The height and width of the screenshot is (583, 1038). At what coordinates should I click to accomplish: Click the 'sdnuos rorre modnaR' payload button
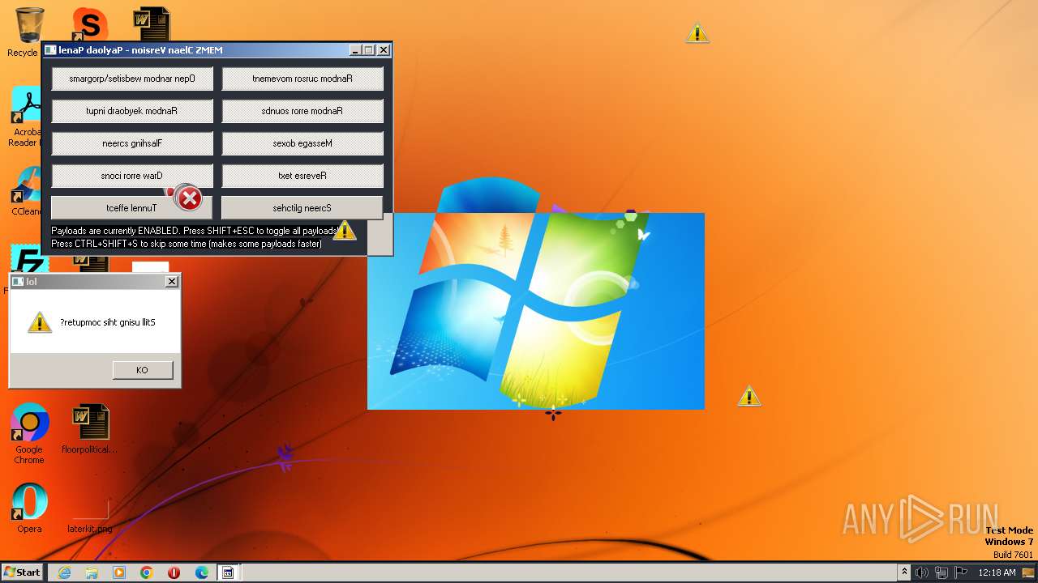302,111
